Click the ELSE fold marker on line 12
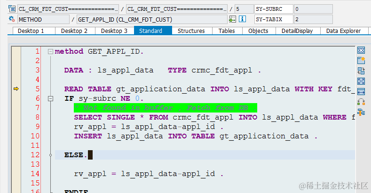This screenshot has height=193, width=371. 50,155
